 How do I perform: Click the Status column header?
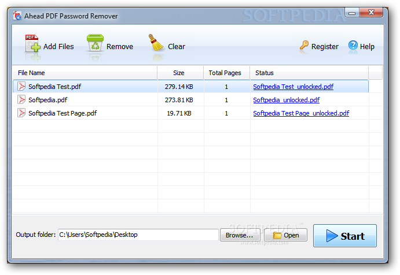pyautogui.click(x=309, y=73)
